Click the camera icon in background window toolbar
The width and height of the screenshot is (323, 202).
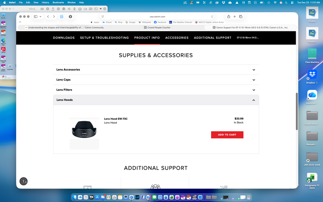coord(85,9)
